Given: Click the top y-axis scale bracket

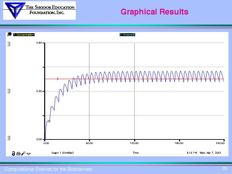Looking at the screenshot, I should (9, 44).
